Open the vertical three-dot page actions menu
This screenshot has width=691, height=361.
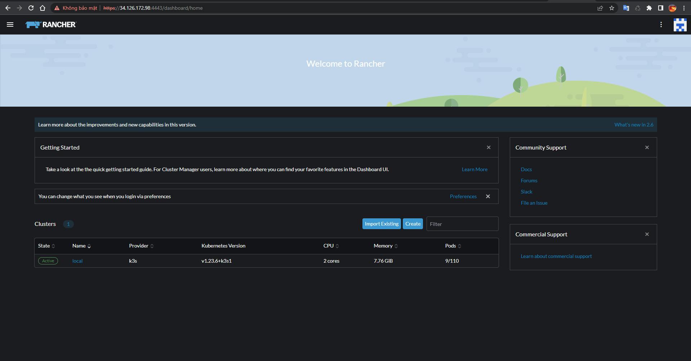tap(661, 24)
